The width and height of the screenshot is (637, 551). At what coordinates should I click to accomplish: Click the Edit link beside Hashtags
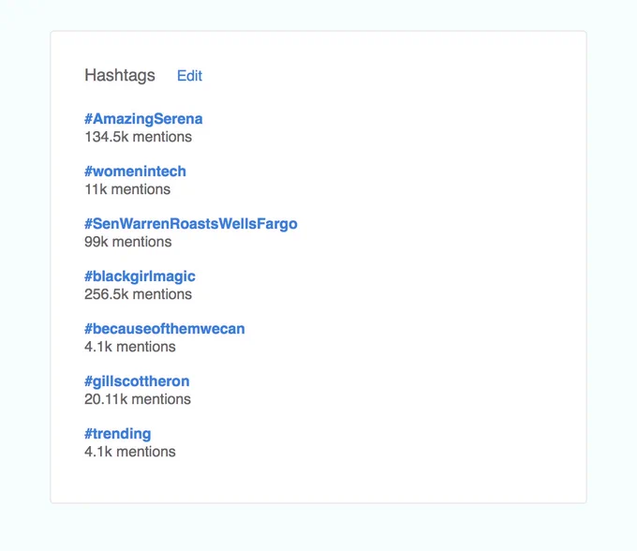(x=189, y=76)
